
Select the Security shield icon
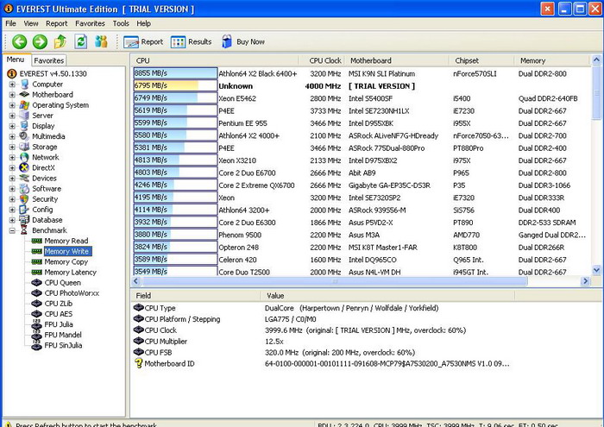tap(24, 199)
